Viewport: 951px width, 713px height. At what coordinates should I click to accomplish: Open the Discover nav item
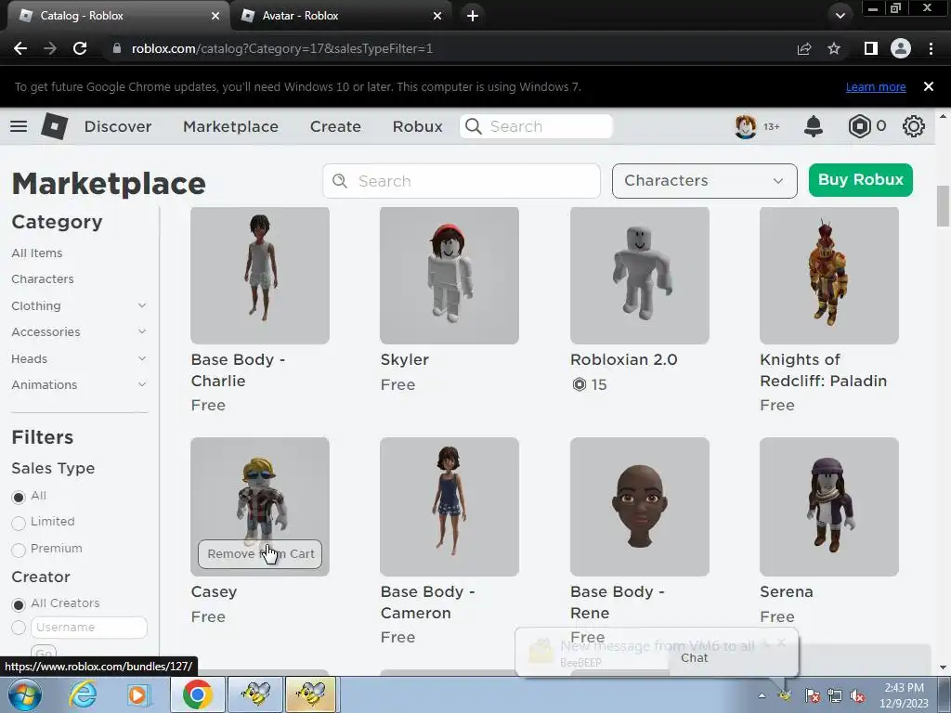pyautogui.click(x=118, y=126)
